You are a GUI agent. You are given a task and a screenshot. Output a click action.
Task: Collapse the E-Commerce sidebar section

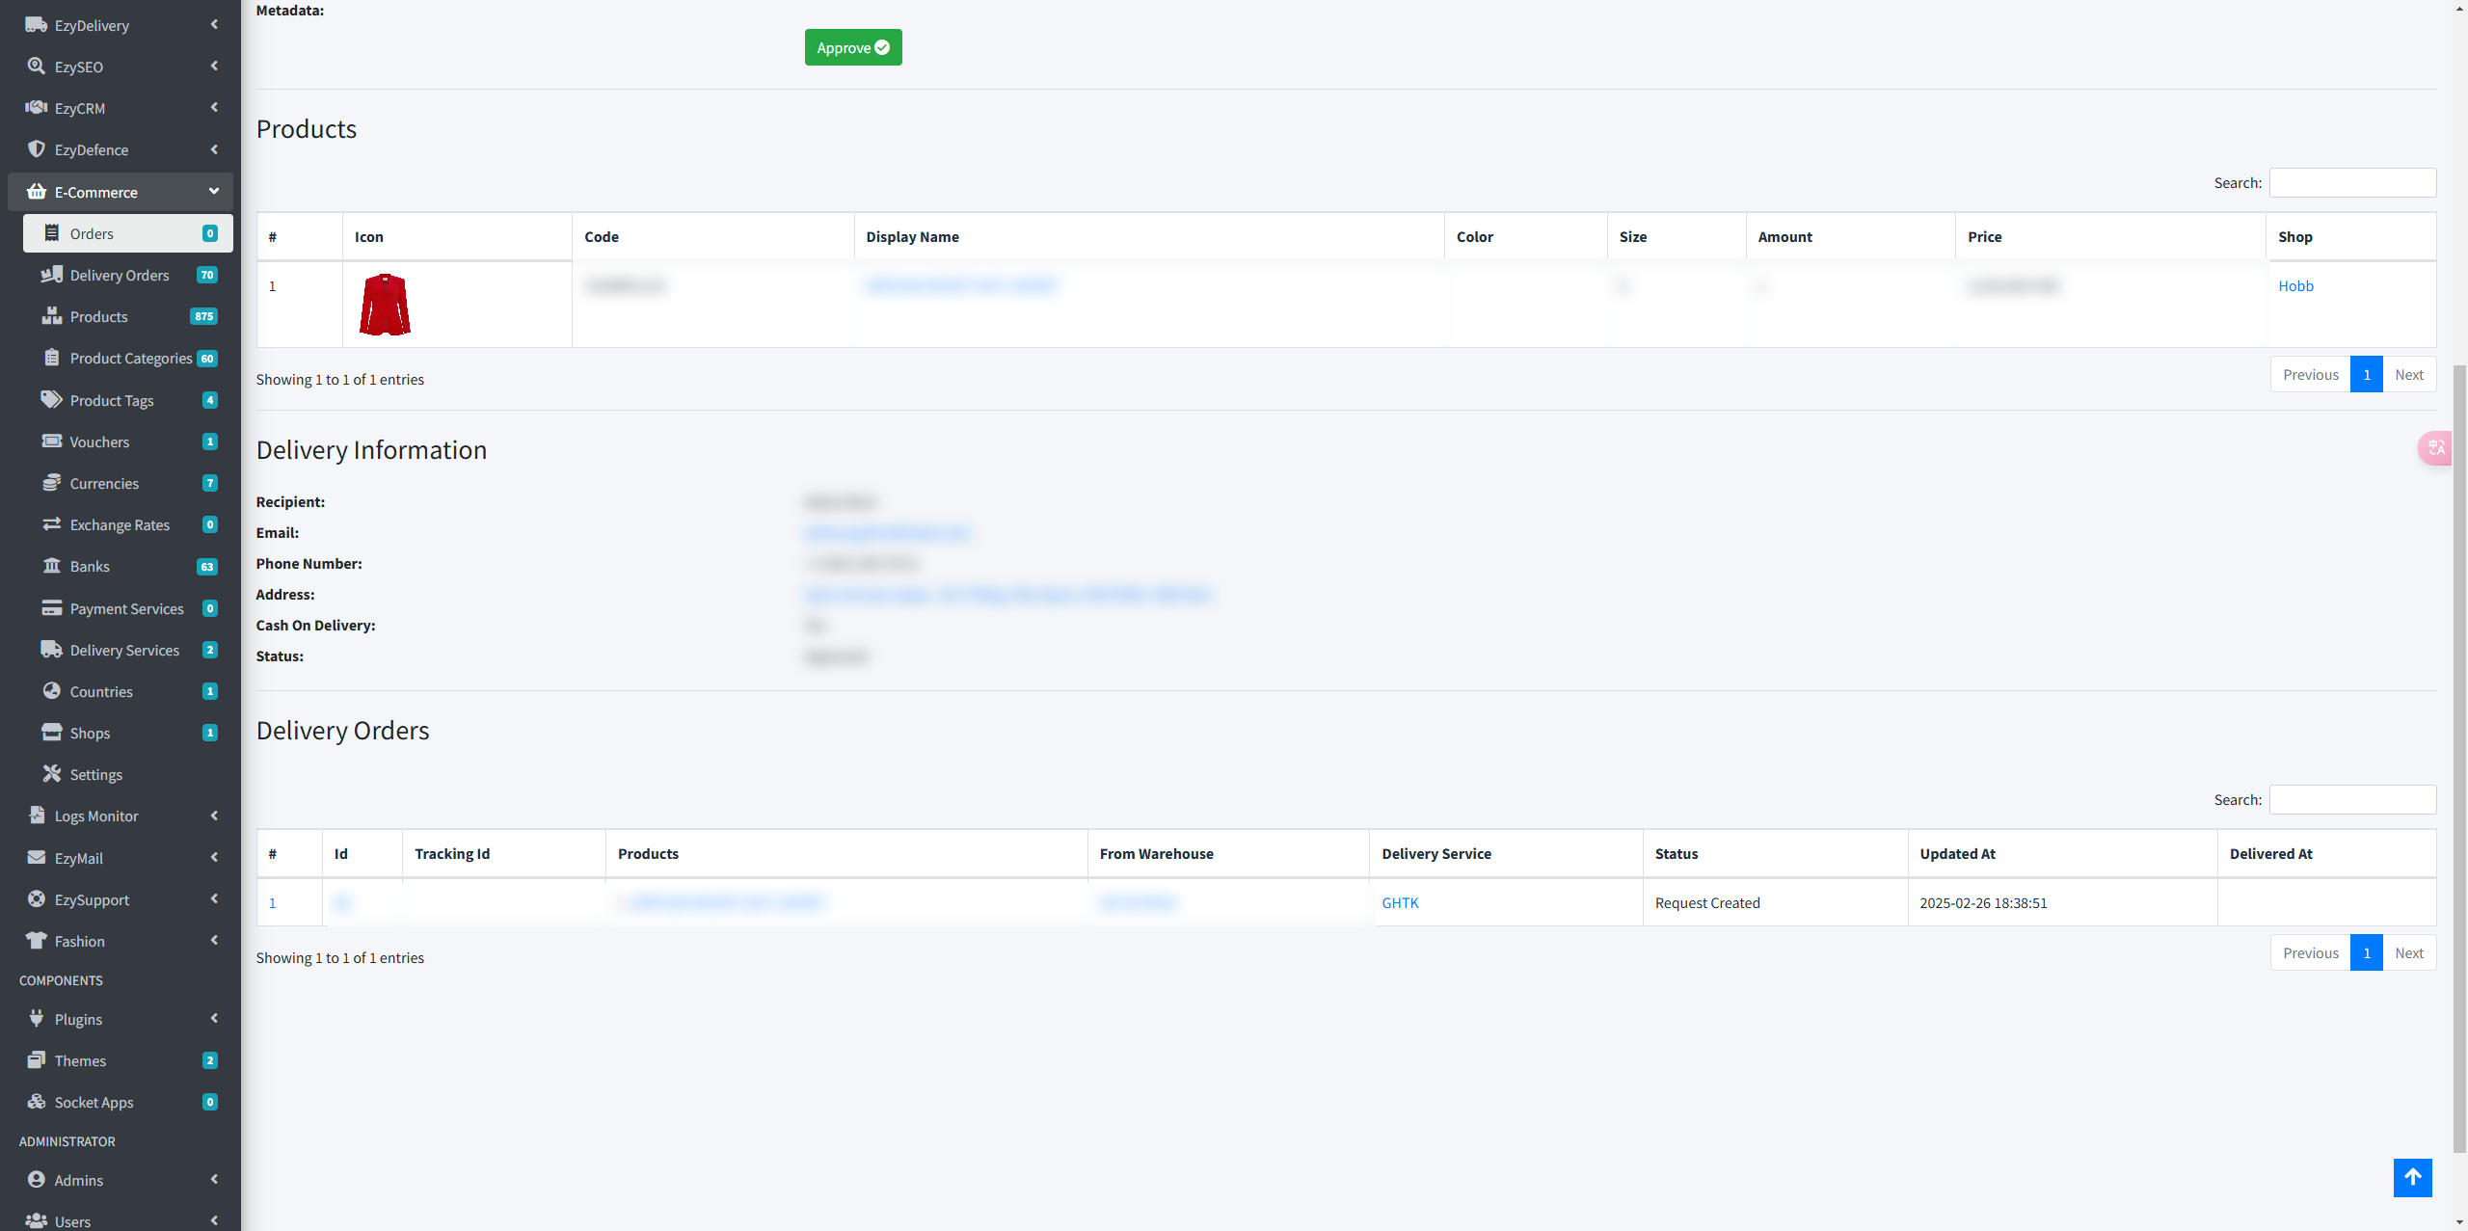[213, 192]
